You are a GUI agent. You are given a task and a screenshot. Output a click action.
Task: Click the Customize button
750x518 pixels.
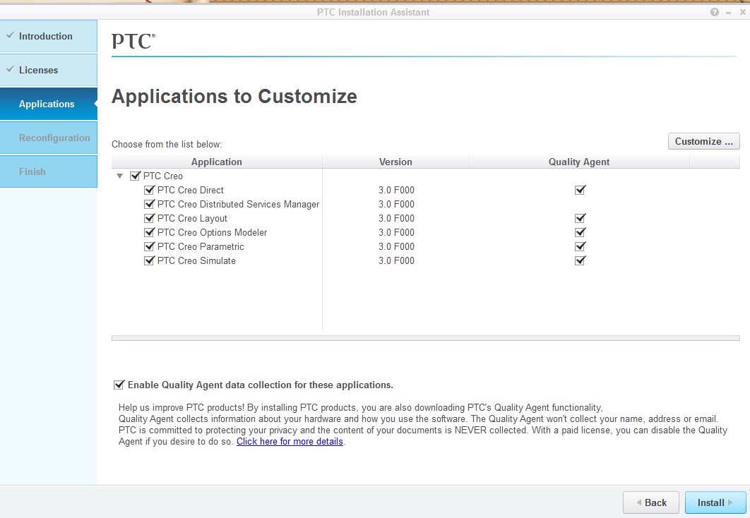point(703,140)
